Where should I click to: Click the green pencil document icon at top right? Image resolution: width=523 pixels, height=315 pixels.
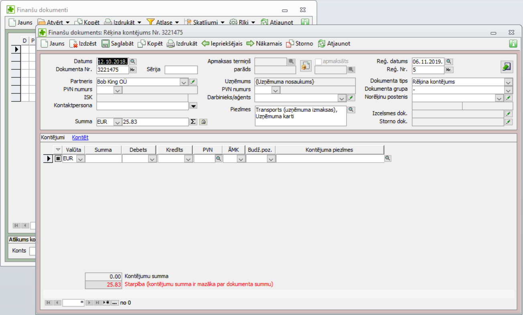tap(507, 67)
